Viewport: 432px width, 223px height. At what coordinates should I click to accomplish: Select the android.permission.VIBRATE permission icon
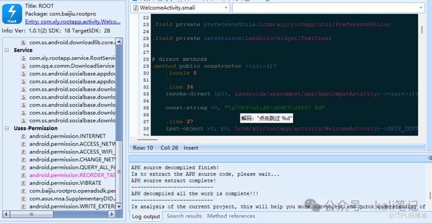(23, 183)
